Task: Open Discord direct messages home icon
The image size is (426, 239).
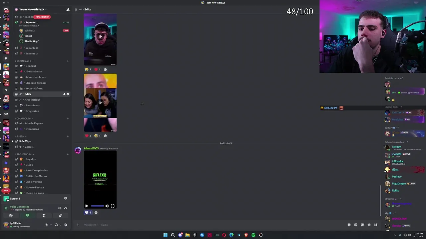Action: [x=6, y=10]
